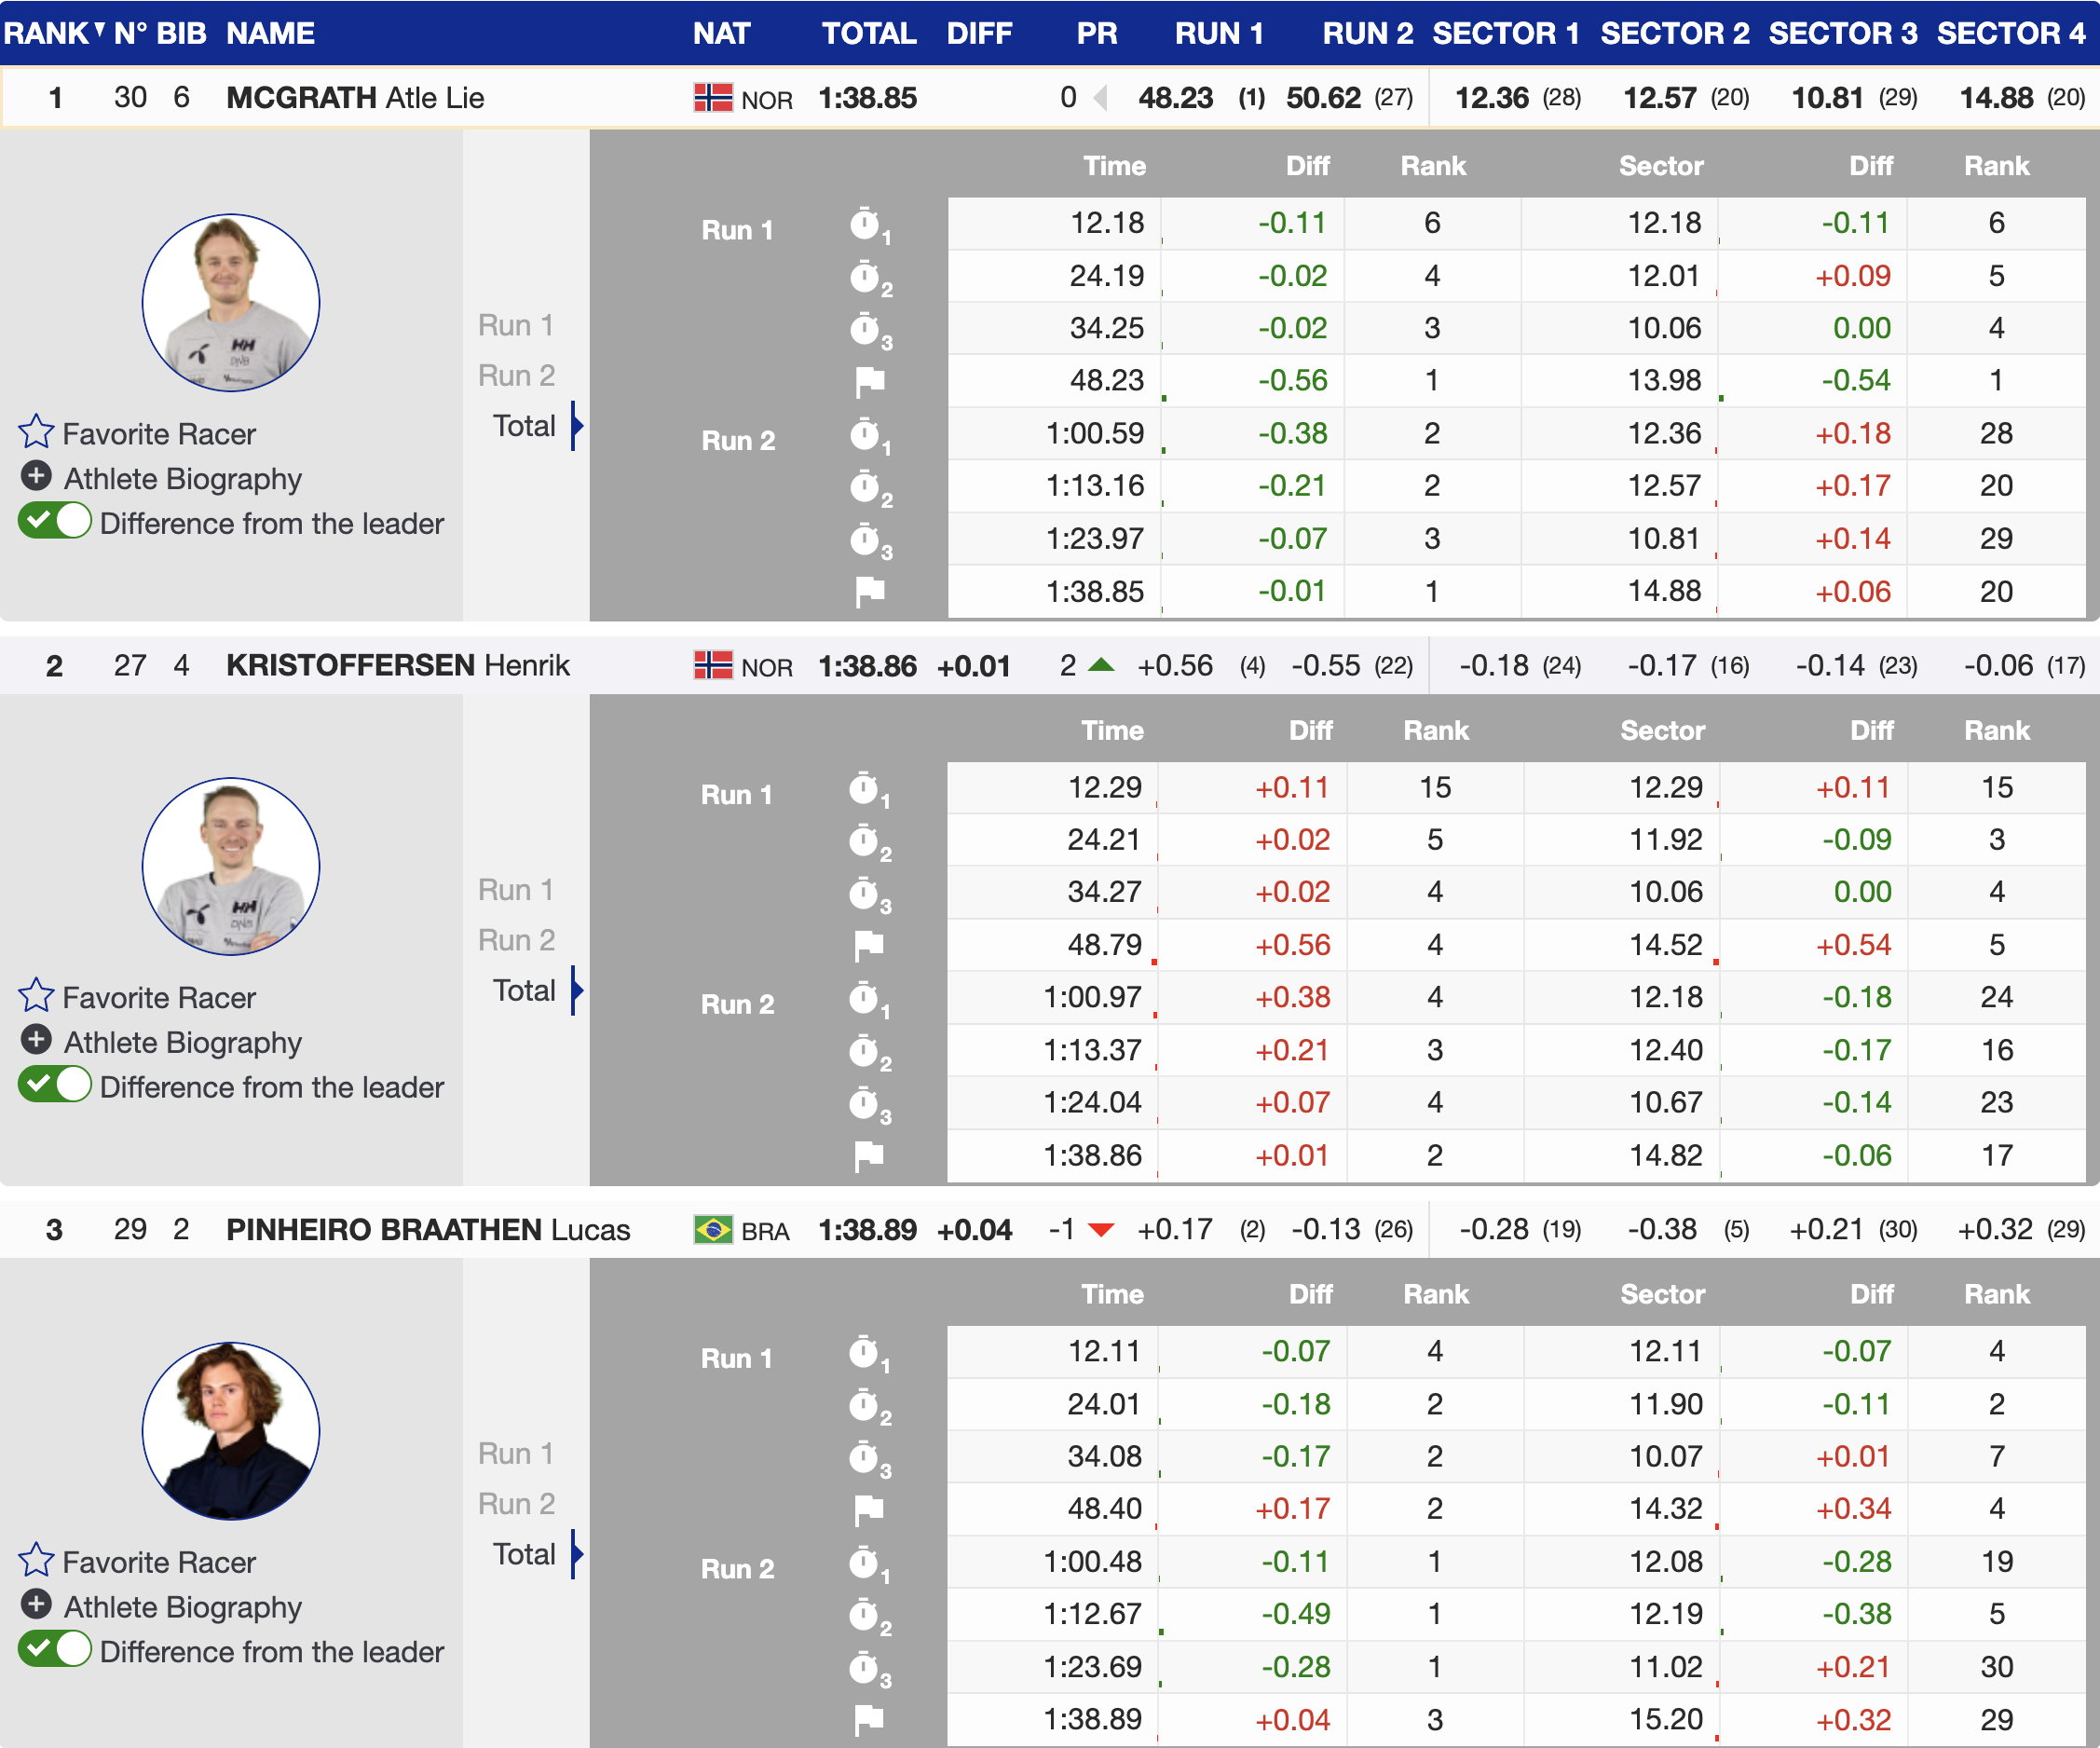2100x1748 pixels.
Task: Click Favorite Racer star for McGrath
Action: 36,432
